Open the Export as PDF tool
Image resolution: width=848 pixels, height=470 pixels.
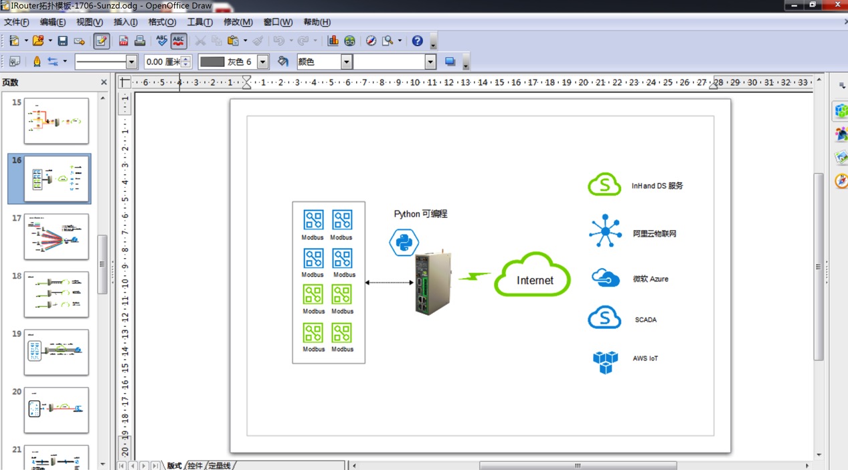pyautogui.click(x=122, y=41)
